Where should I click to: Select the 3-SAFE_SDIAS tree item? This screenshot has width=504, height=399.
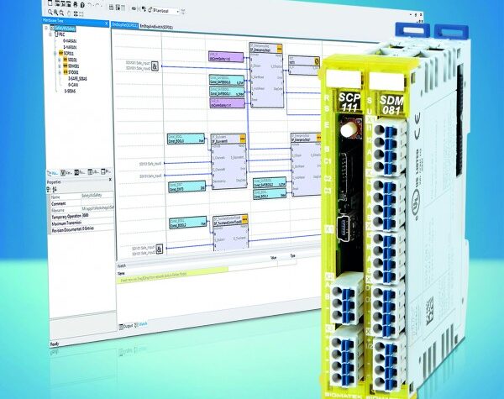[77, 78]
